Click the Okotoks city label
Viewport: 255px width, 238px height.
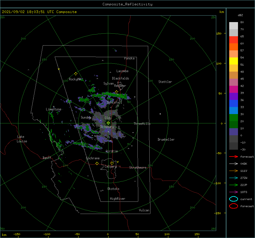pos(113,189)
